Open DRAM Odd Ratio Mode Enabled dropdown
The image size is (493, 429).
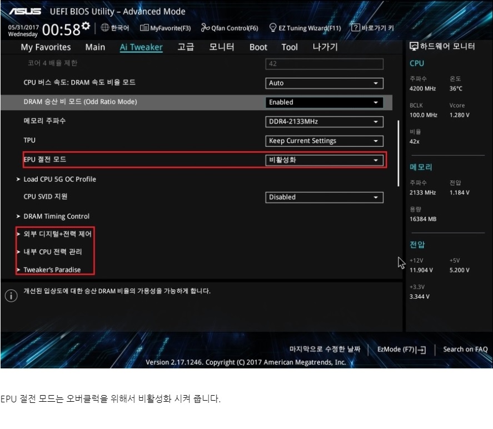tap(324, 102)
